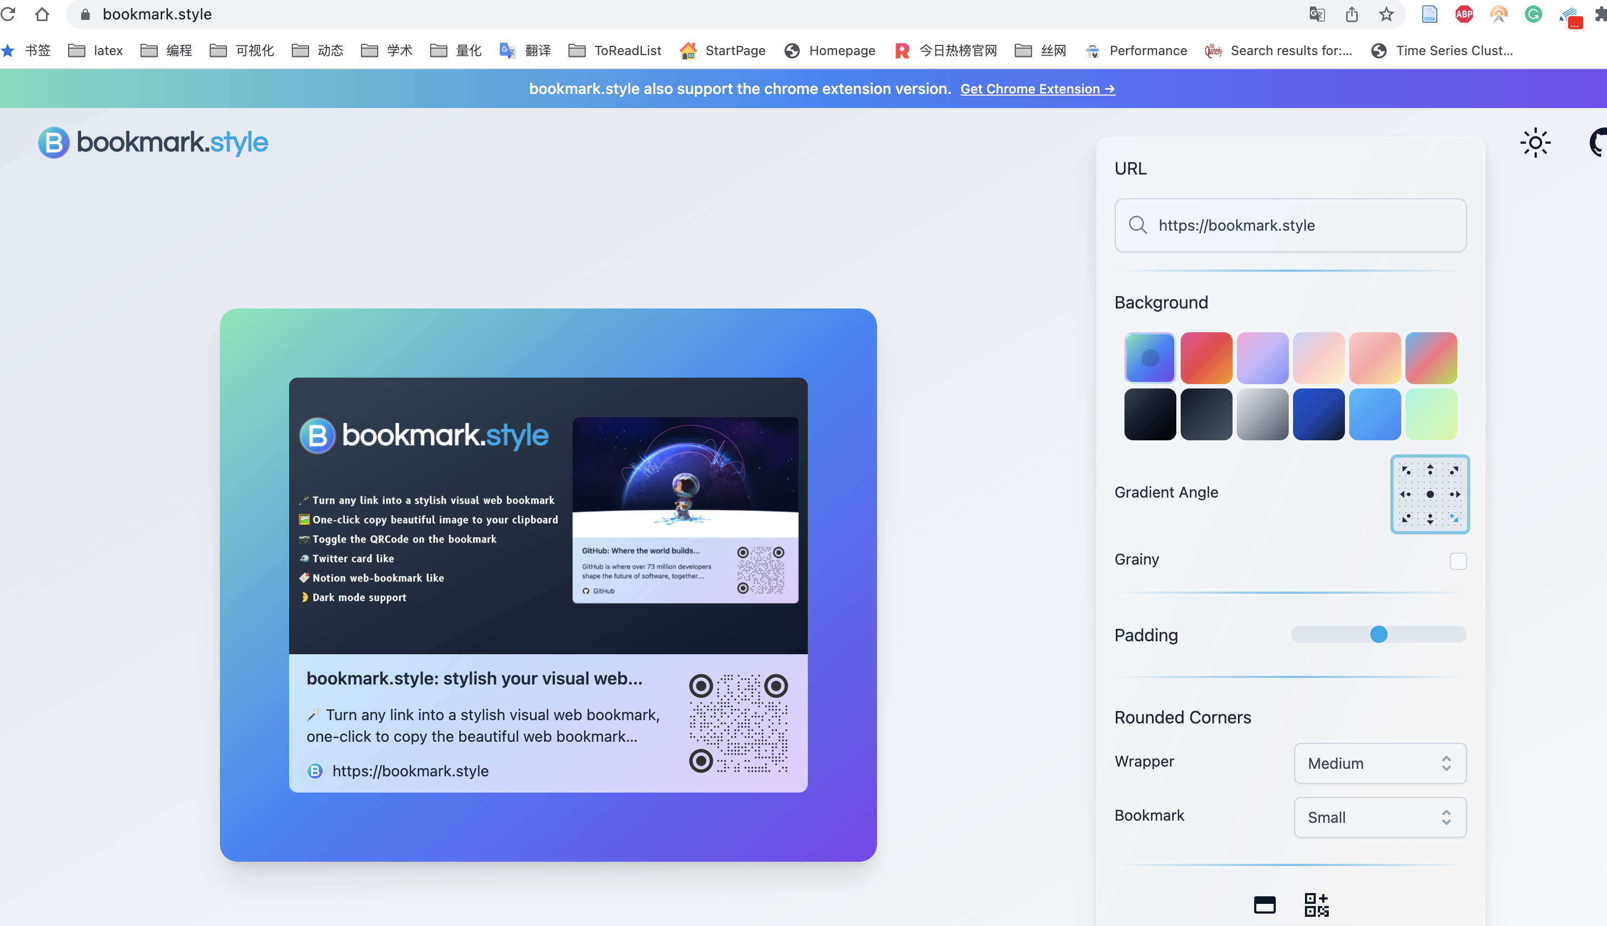The width and height of the screenshot is (1607, 926).
Task: Pick the mint green background swatch
Action: point(1430,414)
